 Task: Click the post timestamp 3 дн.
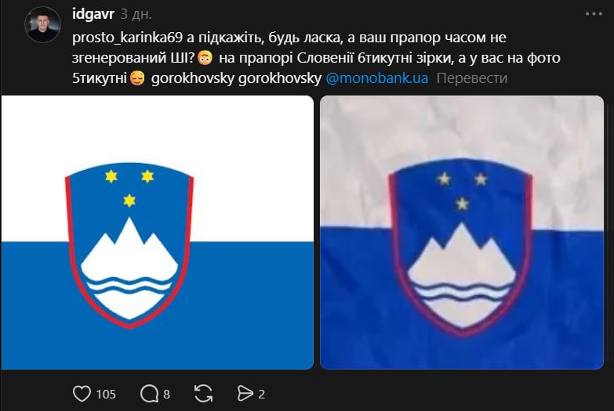tap(136, 14)
